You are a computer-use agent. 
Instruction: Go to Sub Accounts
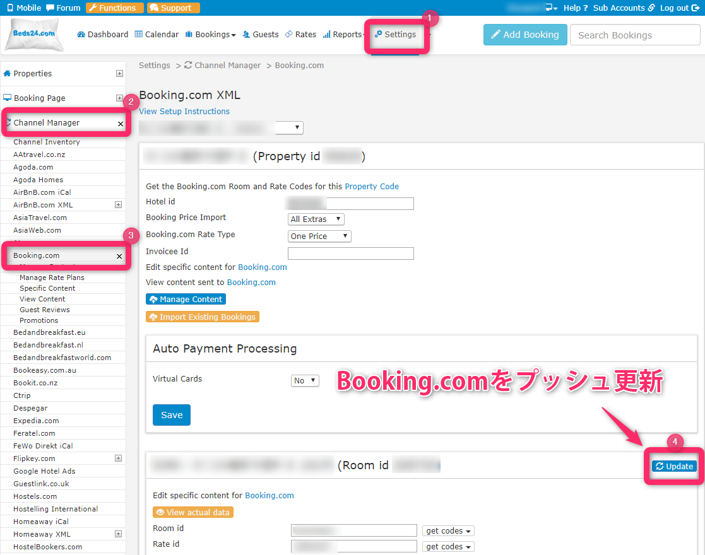624,8
